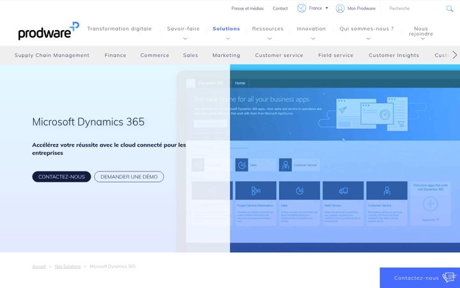Image resolution: width=460 pixels, height=288 pixels.
Task: Go to Field service section
Action: point(336,55)
